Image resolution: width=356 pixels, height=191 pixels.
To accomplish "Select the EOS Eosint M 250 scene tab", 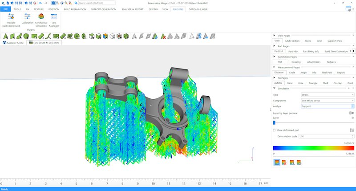I will tap(44, 43).
